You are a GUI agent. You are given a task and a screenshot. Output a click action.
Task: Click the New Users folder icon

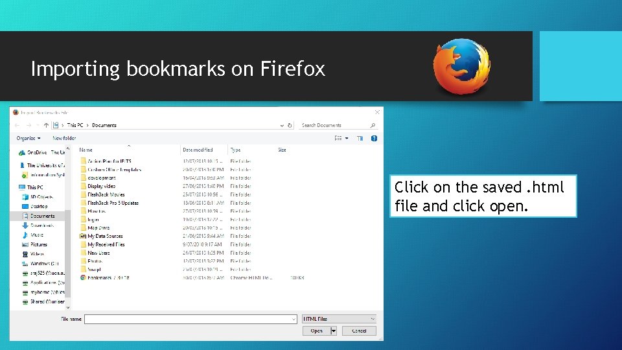point(83,253)
